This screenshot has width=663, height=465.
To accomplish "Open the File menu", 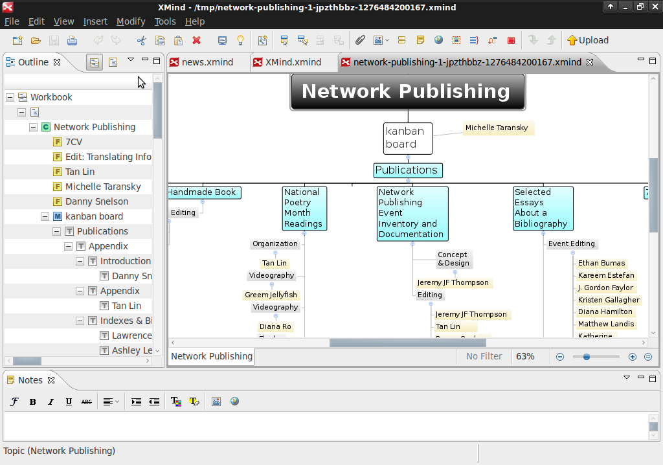I will pos(12,21).
